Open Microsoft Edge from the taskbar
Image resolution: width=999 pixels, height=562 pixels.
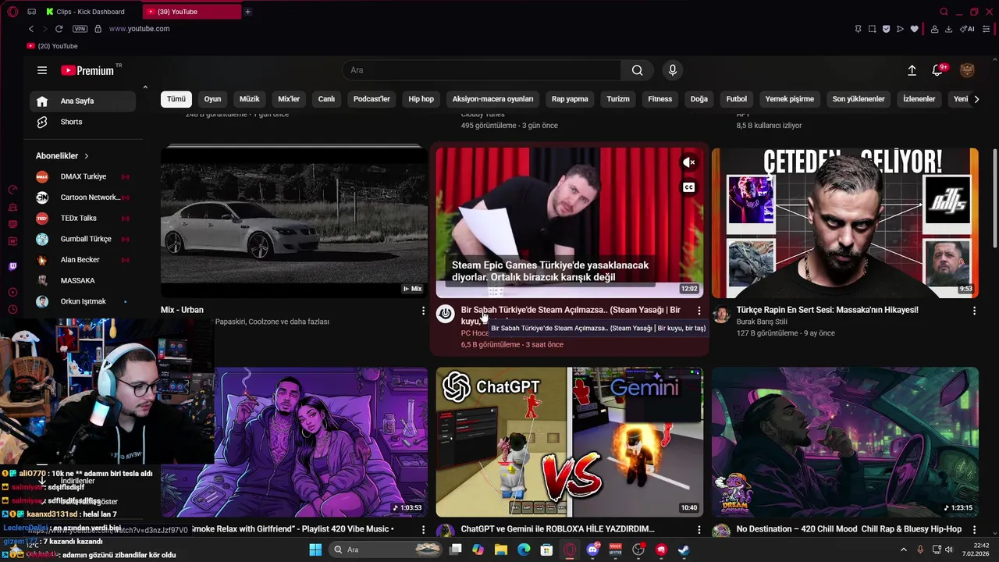tap(524, 550)
